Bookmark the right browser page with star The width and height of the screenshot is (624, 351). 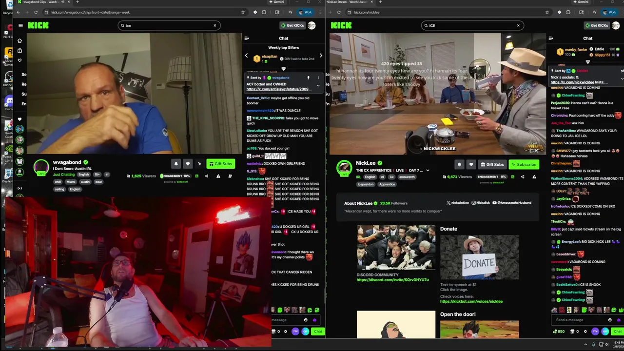pyautogui.click(x=547, y=12)
